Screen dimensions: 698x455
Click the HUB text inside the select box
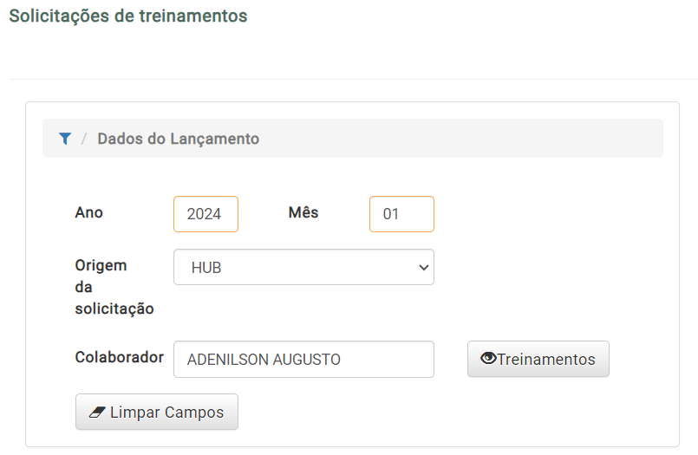[206, 268]
